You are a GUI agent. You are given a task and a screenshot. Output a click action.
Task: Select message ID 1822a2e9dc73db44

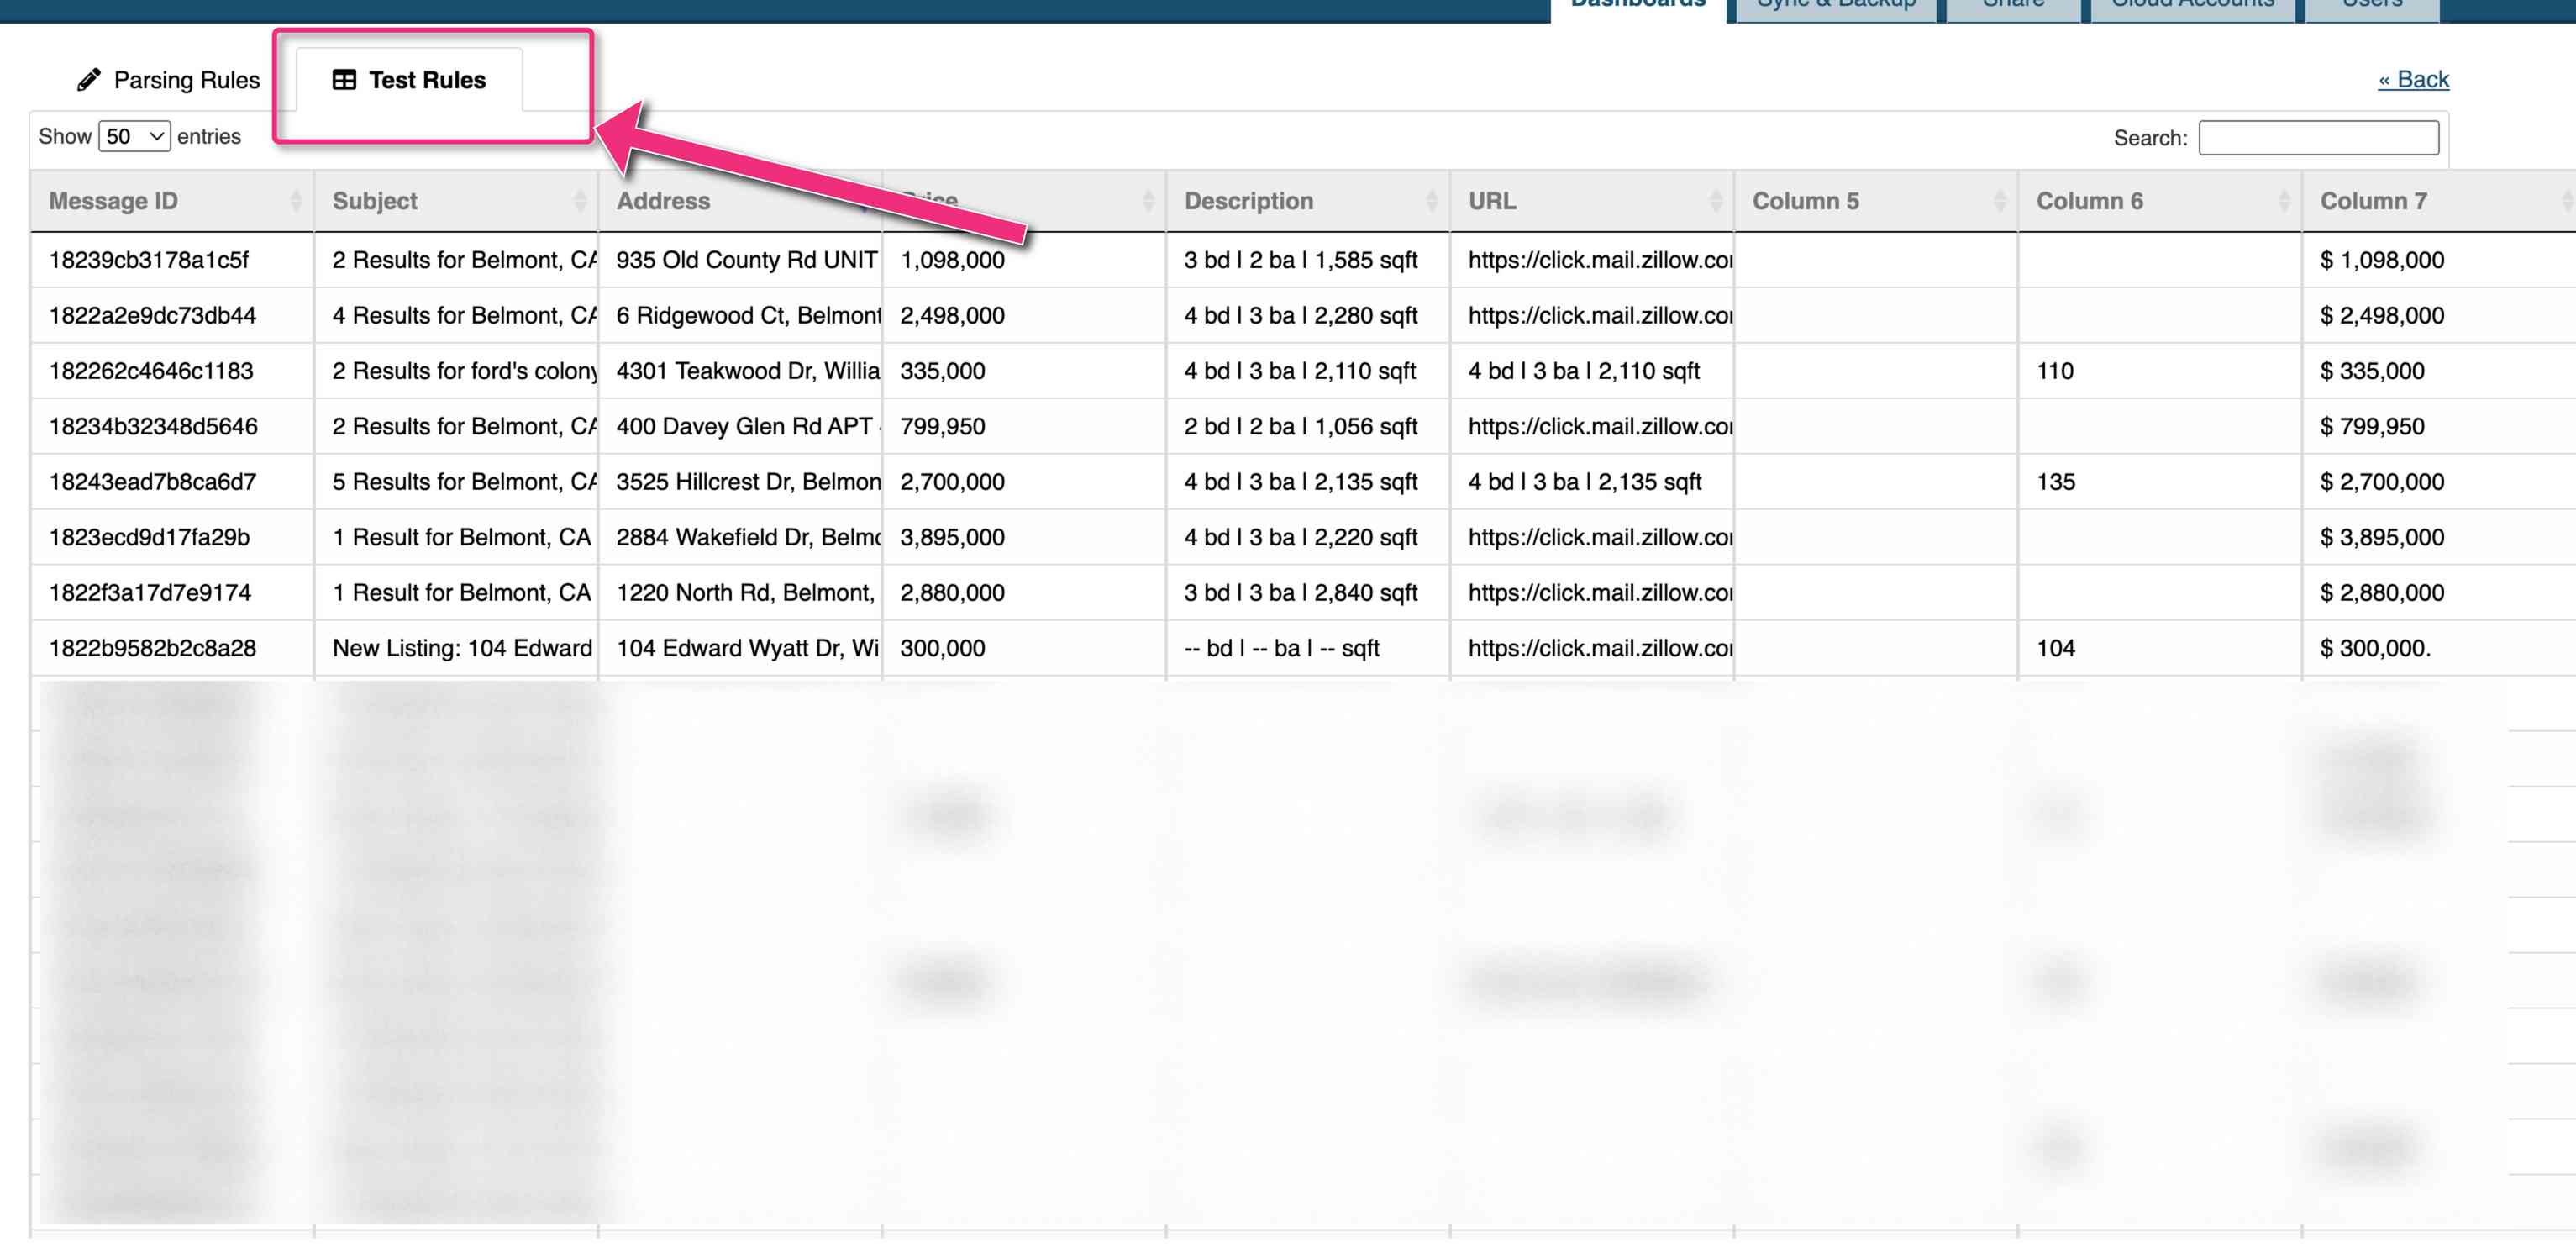coord(153,316)
